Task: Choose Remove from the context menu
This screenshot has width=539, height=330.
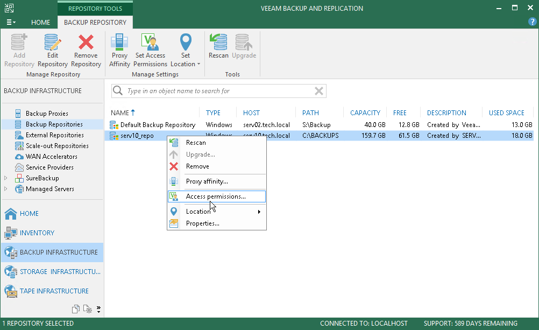Action: point(217,166)
